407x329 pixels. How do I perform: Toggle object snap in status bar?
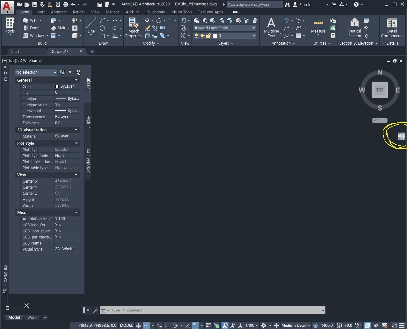(x=196, y=325)
